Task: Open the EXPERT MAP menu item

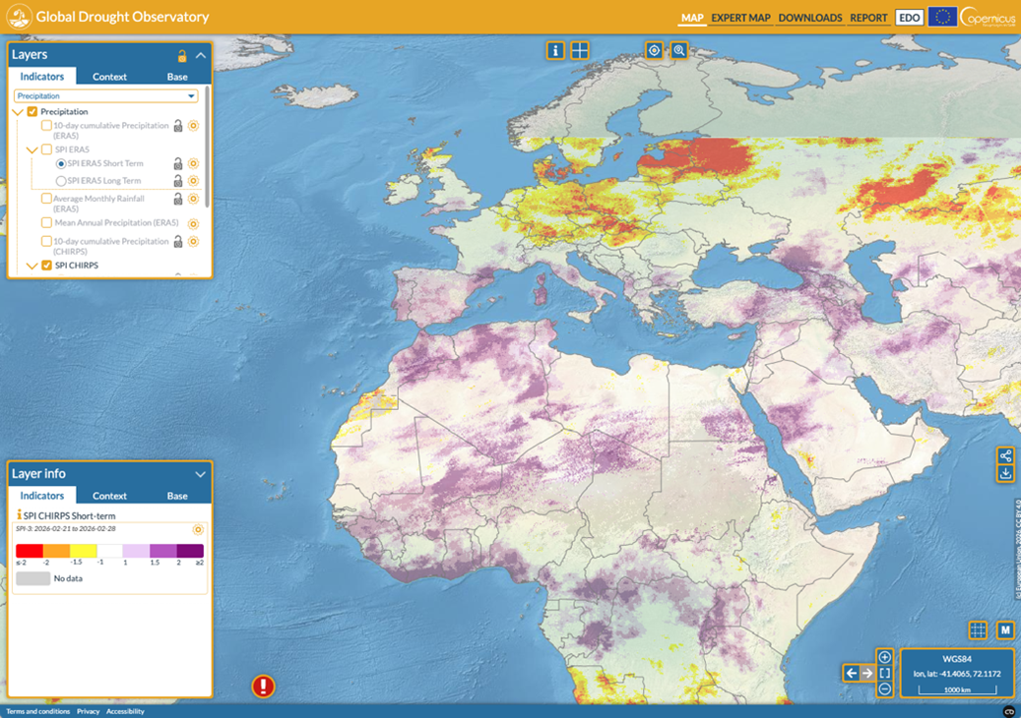Action: pyautogui.click(x=740, y=18)
